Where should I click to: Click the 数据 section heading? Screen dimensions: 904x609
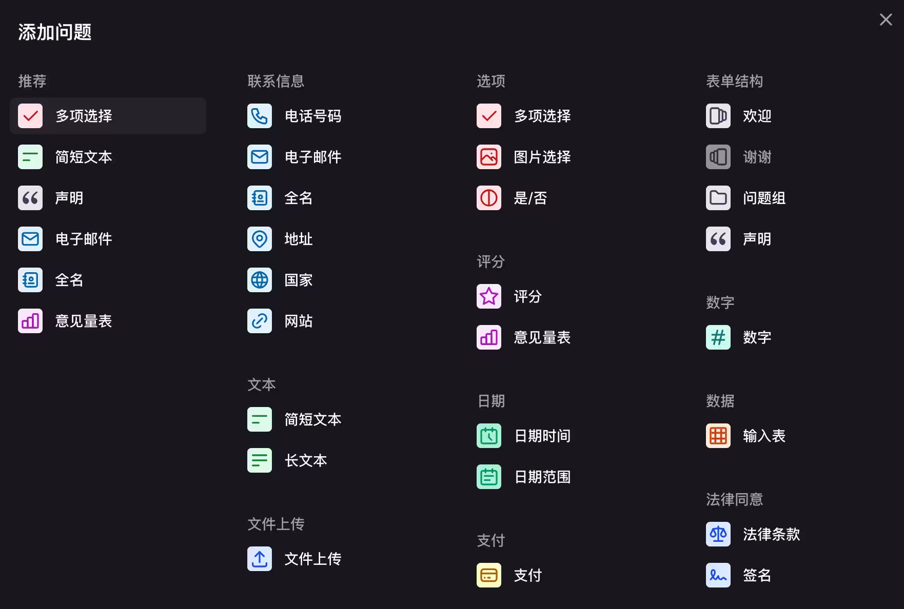point(720,401)
